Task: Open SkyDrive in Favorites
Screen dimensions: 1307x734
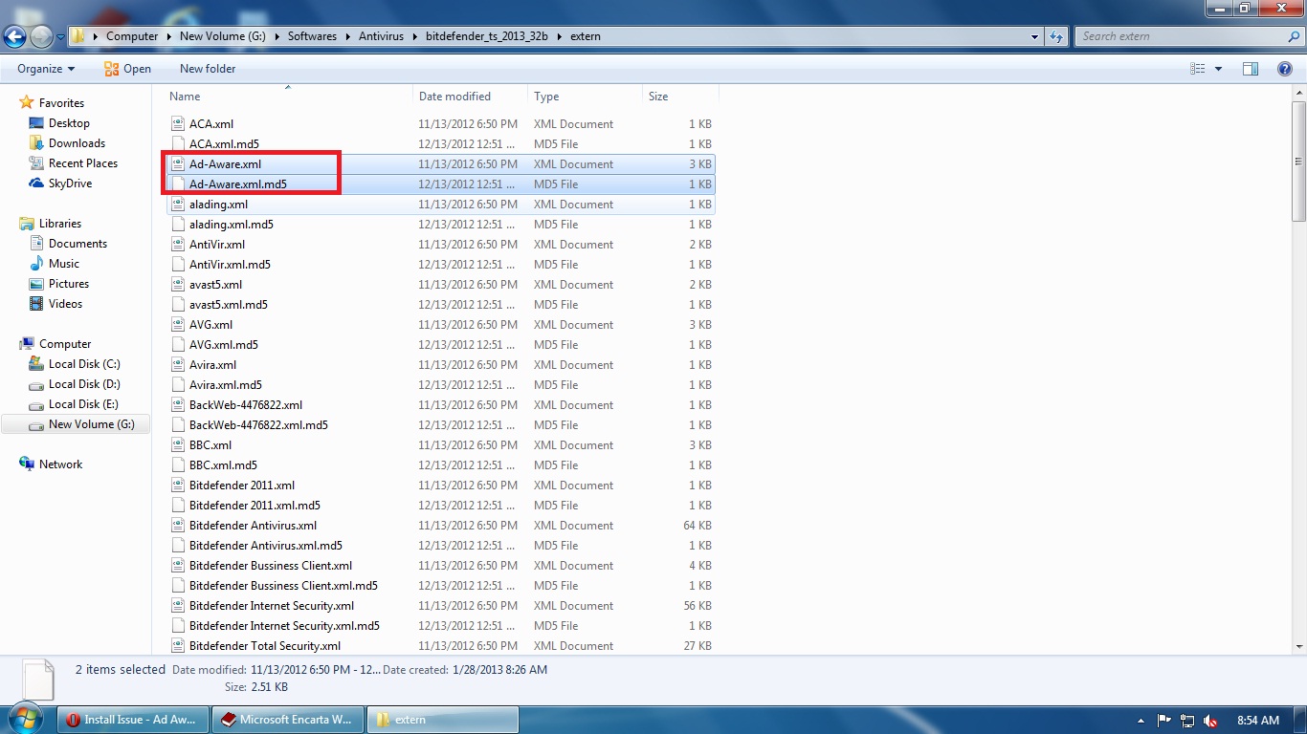Action: click(70, 183)
